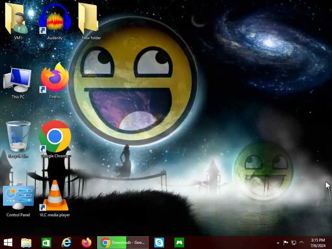Click the Audacity label text
Image resolution: width=332 pixels, height=249 pixels.
click(x=55, y=38)
